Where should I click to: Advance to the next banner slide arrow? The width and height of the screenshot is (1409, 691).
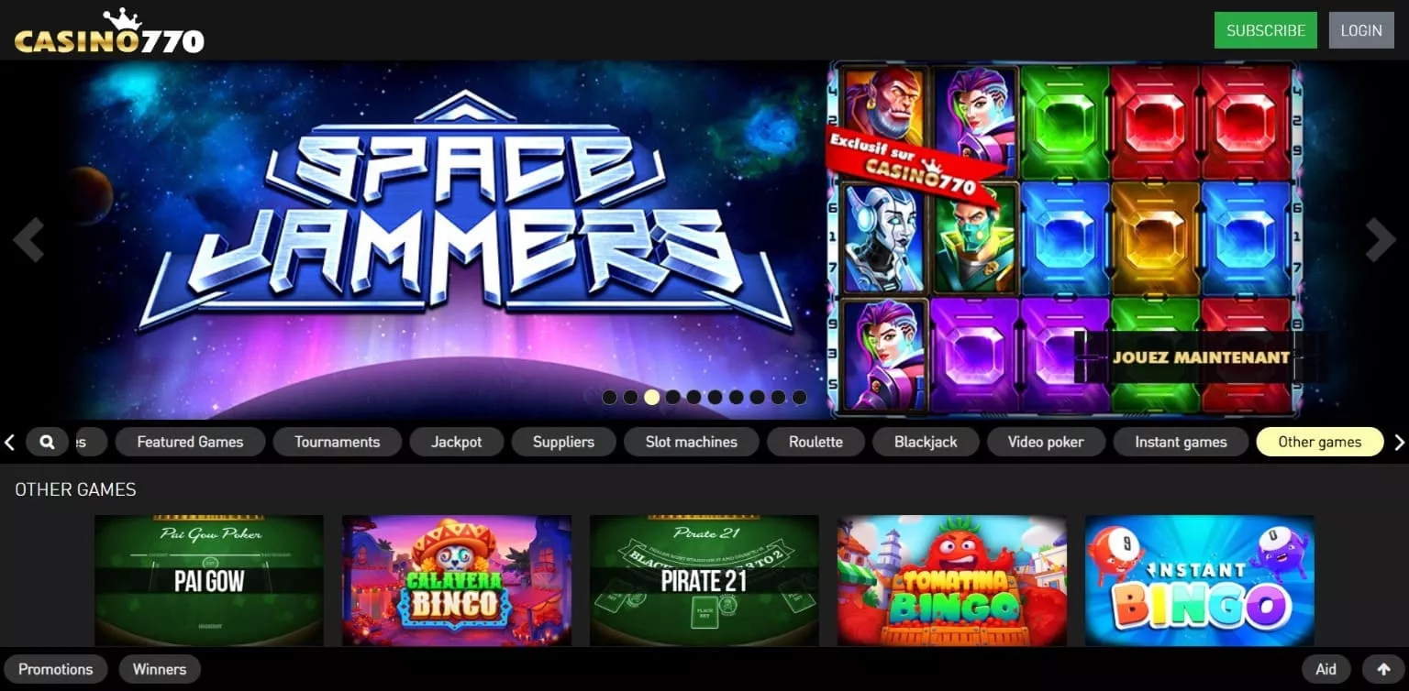[x=1380, y=240]
